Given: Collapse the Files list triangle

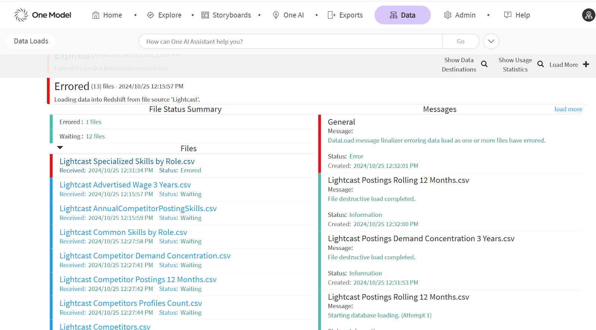Looking at the screenshot, I should [60, 148].
